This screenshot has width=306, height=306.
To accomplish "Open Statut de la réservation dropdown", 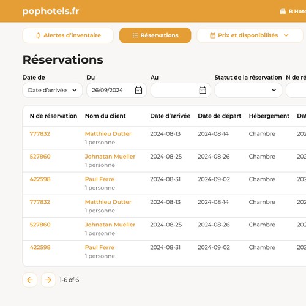I will 248,90.
